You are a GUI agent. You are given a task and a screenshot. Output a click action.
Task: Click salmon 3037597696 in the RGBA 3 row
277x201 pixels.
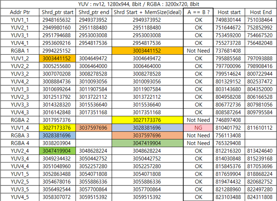pyautogui.click(x=148, y=136)
